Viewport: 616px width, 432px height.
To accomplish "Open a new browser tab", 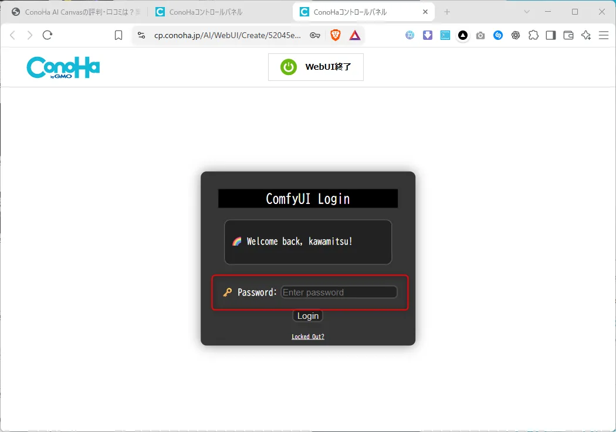I will pyautogui.click(x=446, y=12).
